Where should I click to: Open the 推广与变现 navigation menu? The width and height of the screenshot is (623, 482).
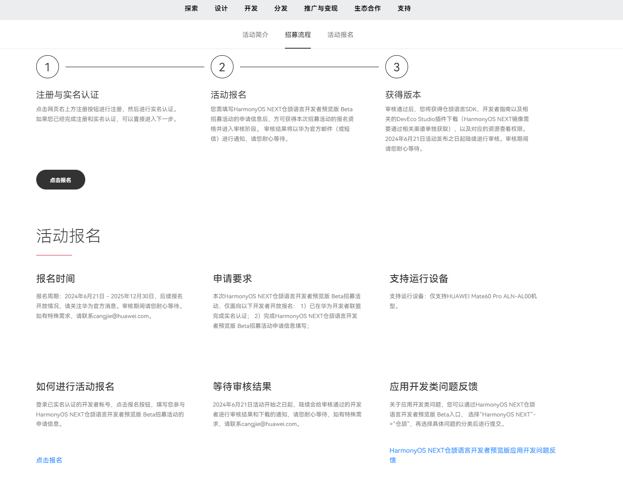[321, 8]
